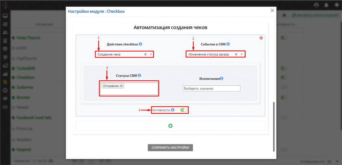Open notifications bell in top bar

tap(327, 5)
